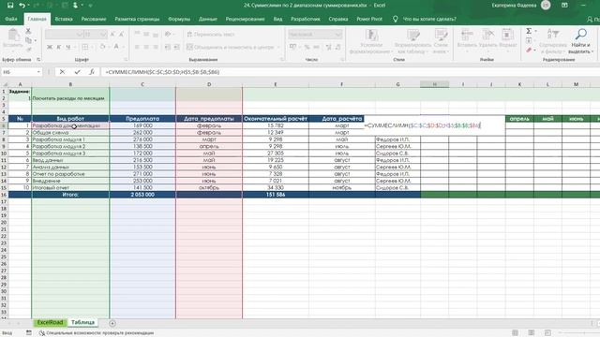This screenshot has height=337, width=600.
Task: Decrease indent icon
Action: pos(168,47)
